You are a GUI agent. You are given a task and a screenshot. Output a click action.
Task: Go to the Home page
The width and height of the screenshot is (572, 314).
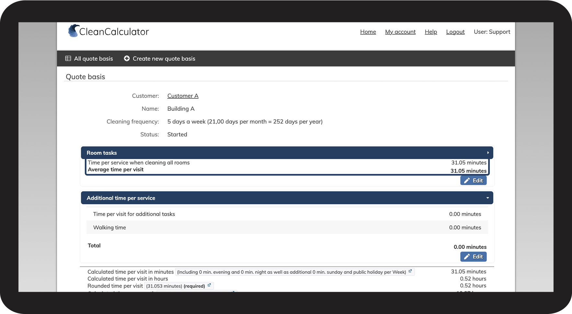[368, 32]
